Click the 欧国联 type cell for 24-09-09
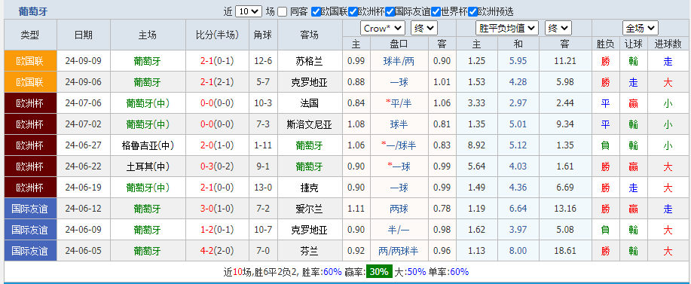 pyautogui.click(x=30, y=61)
